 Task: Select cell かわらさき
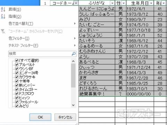97,73
